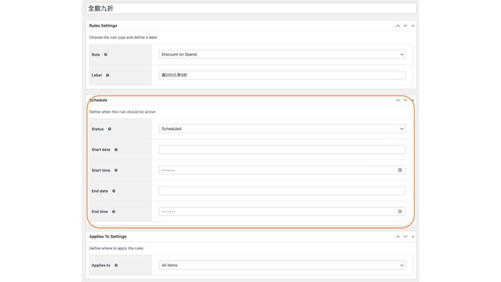Collapse the Applies To Settings panel toggle
The height and width of the screenshot is (282, 501).
click(412, 236)
